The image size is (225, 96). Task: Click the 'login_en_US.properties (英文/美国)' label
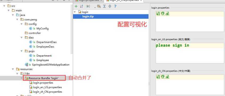click(171, 39)
